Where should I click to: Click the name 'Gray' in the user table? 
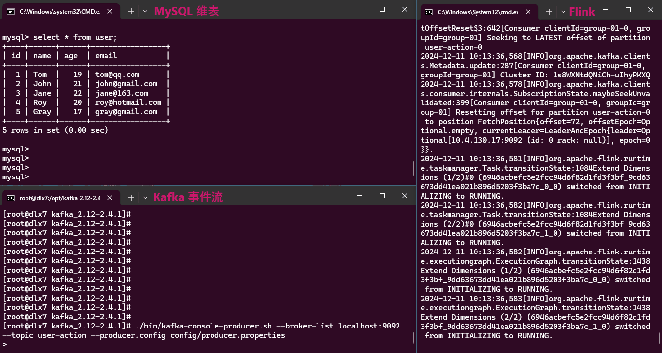[42, 112]
